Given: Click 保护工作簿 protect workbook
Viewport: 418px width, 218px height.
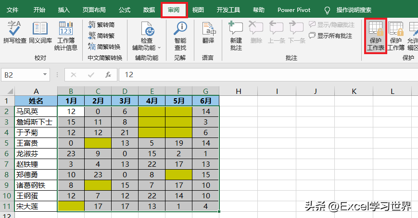Looking at the screenshot, I should (396, 36).
